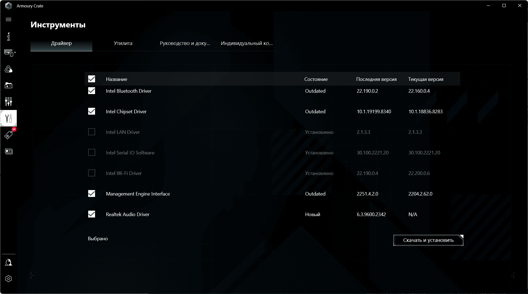Screen dimensions: 528x294
Task: Toggle the select-all checkbox in table header
Action: tap(91, 79)
